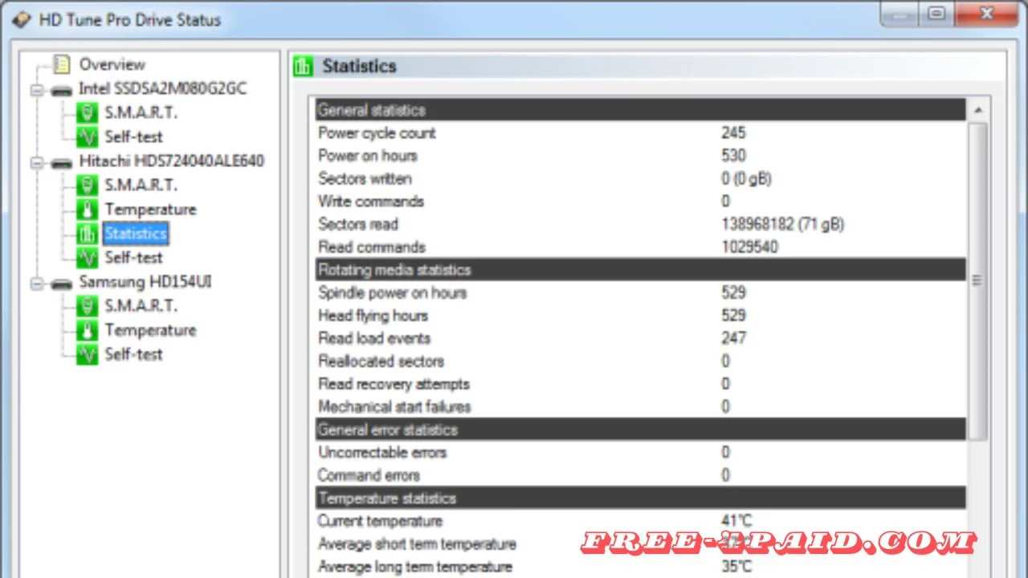
Task: Select the Write commands row
Action: coord(641,201)
